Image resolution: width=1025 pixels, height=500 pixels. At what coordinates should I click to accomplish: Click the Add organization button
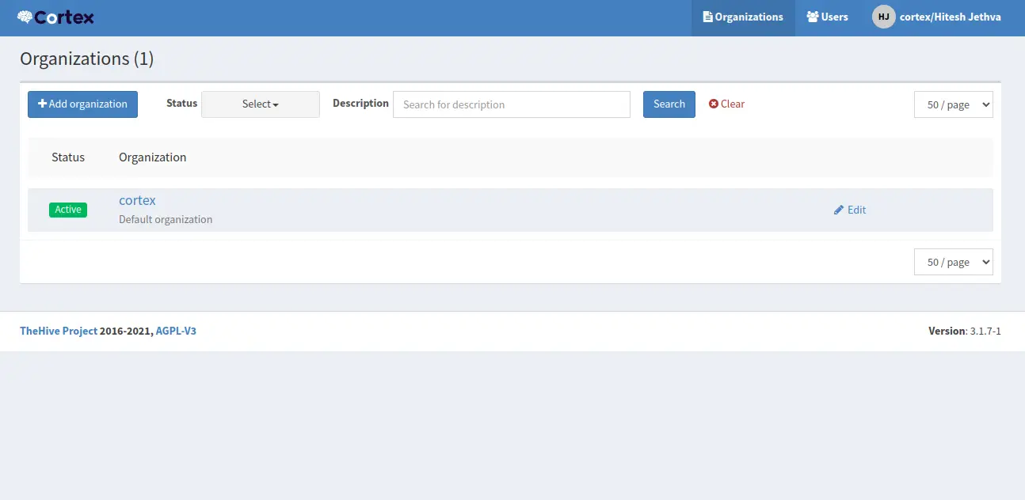coord(82,104)
